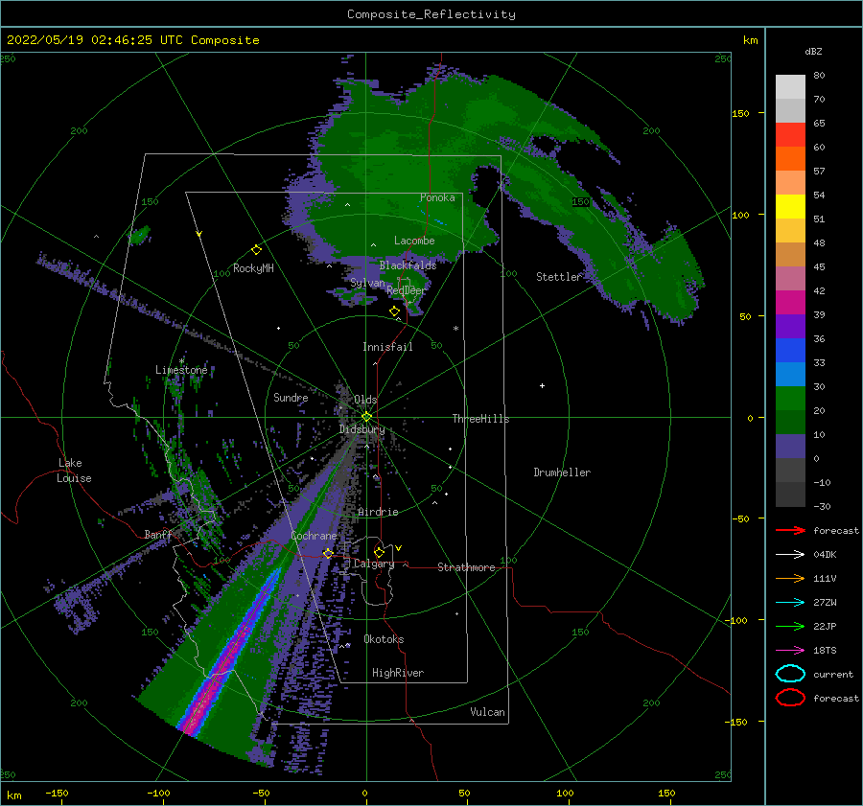The height and width of the screenshot is (806, 863).
Task: Click the dBZ heading above the color scale
Action: tap(813, 51)
